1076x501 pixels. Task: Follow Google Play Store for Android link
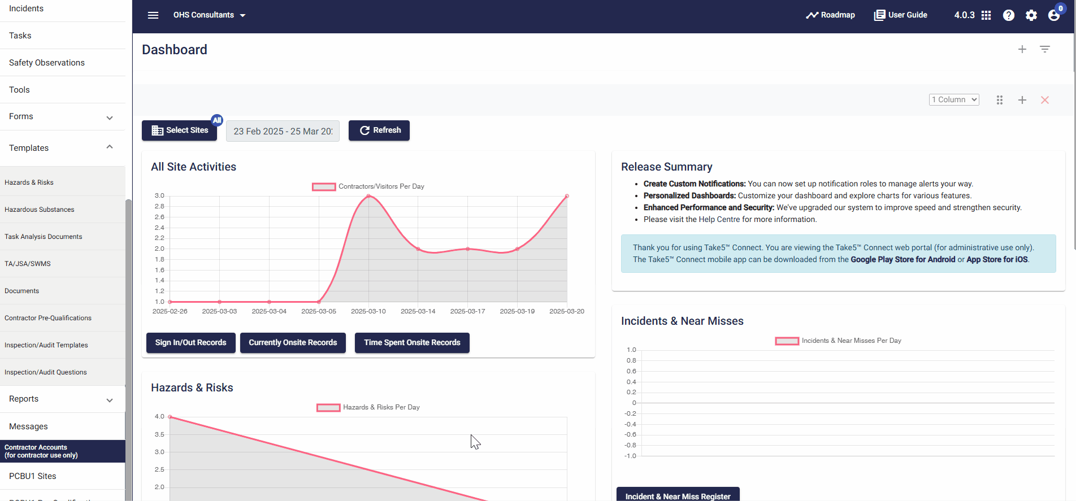click(x=903, y=260)
